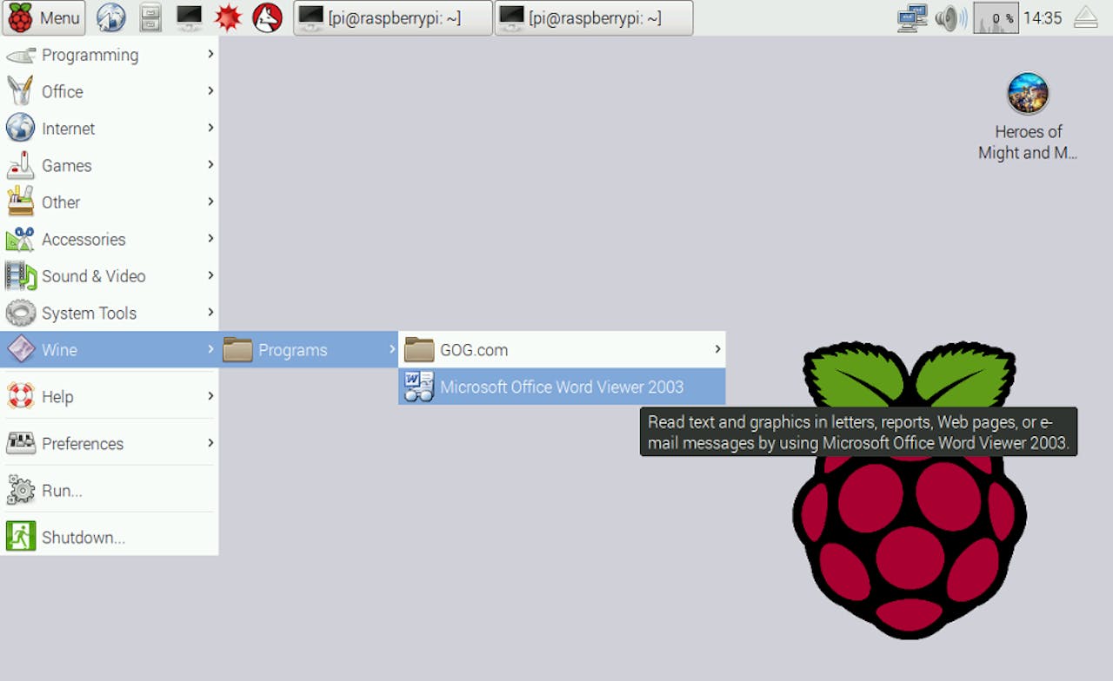Expand arrow next to Games
This screenshot has width=1113, height=681.
(x=210, y=164)
